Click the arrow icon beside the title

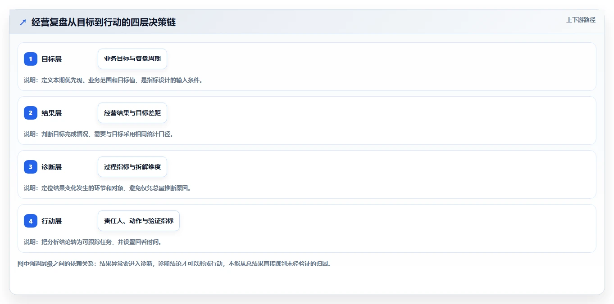(x=23, y=22)
